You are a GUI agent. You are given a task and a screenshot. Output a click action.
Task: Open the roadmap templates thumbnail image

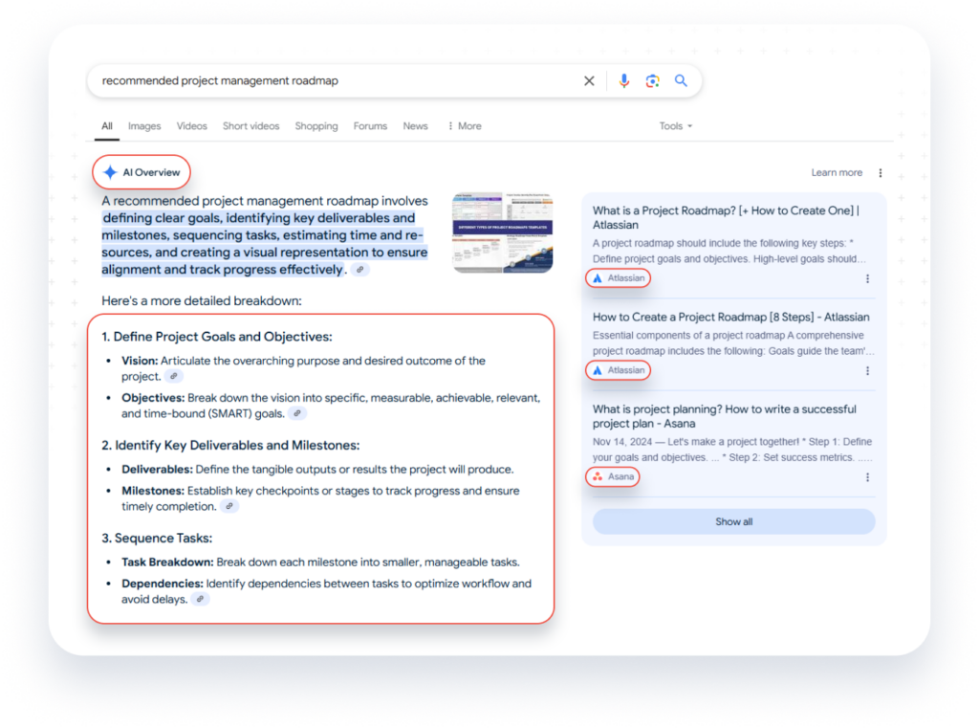(x=503, y=232)
